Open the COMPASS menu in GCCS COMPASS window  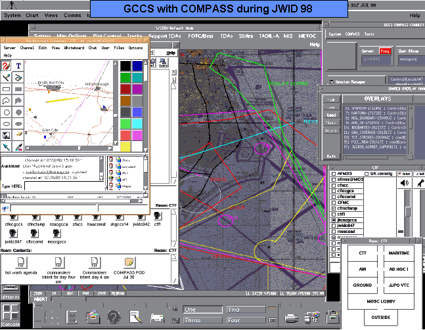(353, 34)
